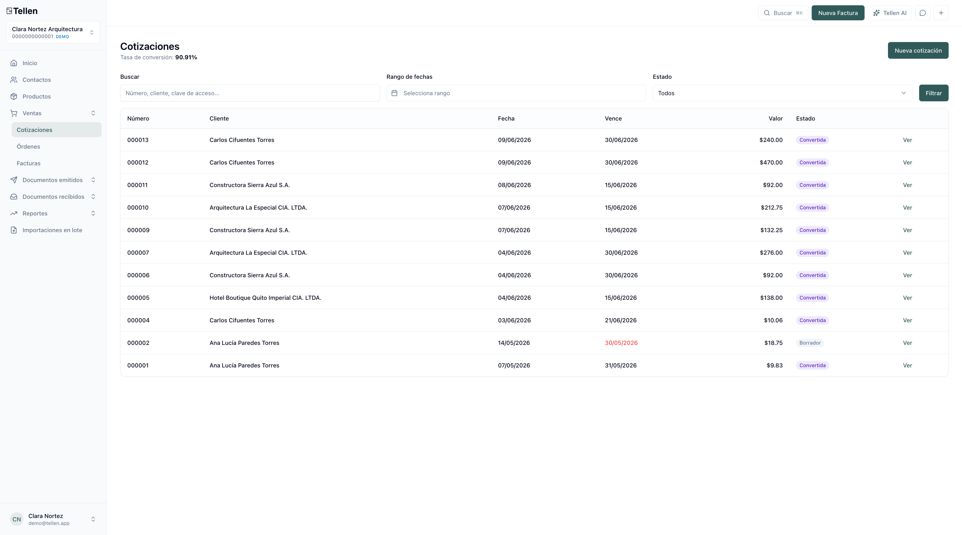Screen dimensions: 962x535
Task: Click the Valor column header
Action: pyautogui.click(x=775, y=118)
